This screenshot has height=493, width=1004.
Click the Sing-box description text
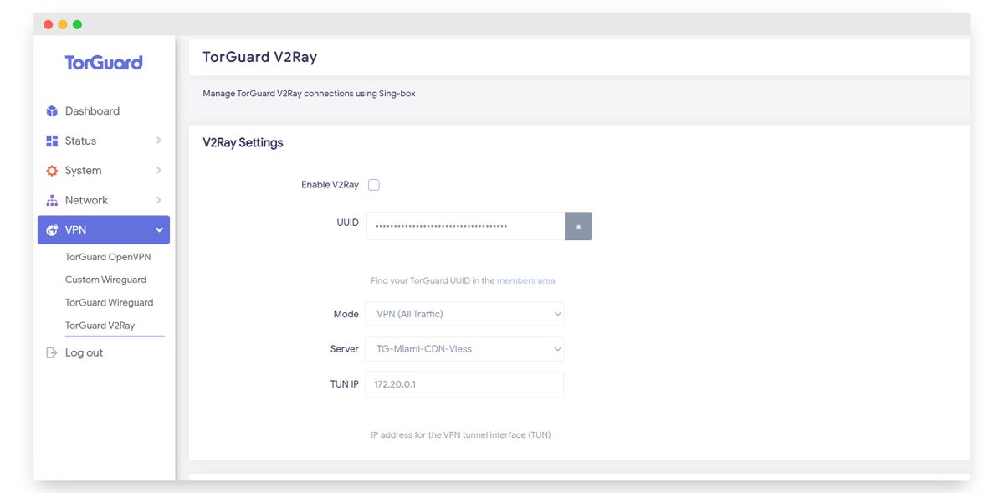pos(309,94)
